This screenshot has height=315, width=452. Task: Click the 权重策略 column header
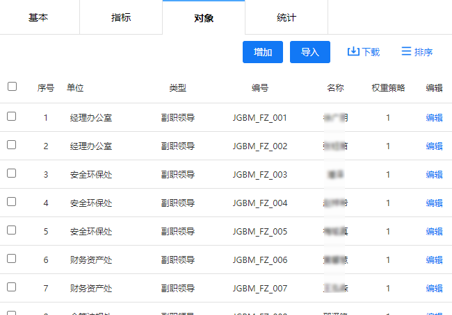388,87
